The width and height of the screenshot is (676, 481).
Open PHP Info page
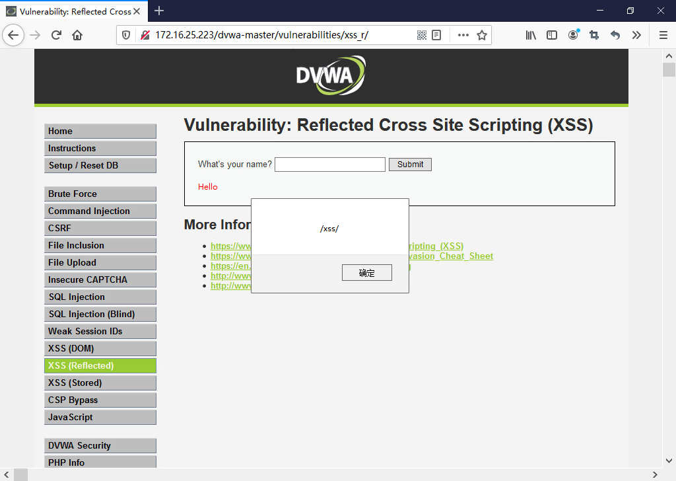tap(100, 462)
